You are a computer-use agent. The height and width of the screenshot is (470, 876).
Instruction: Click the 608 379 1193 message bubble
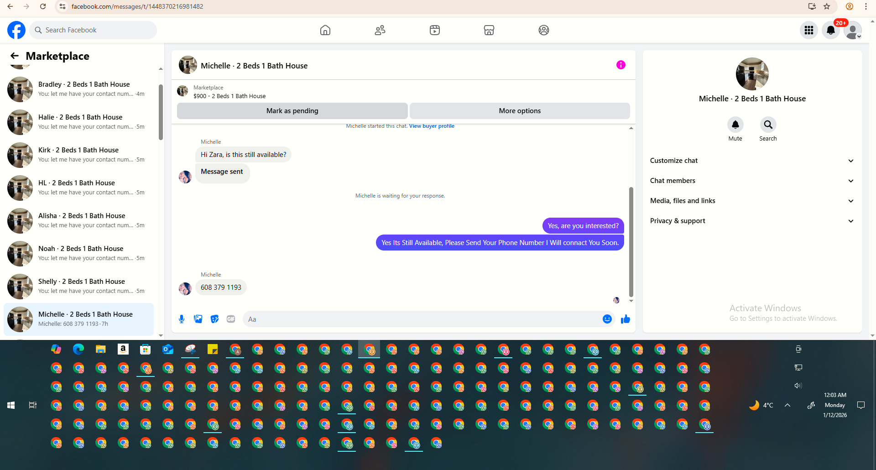(221, 287)
